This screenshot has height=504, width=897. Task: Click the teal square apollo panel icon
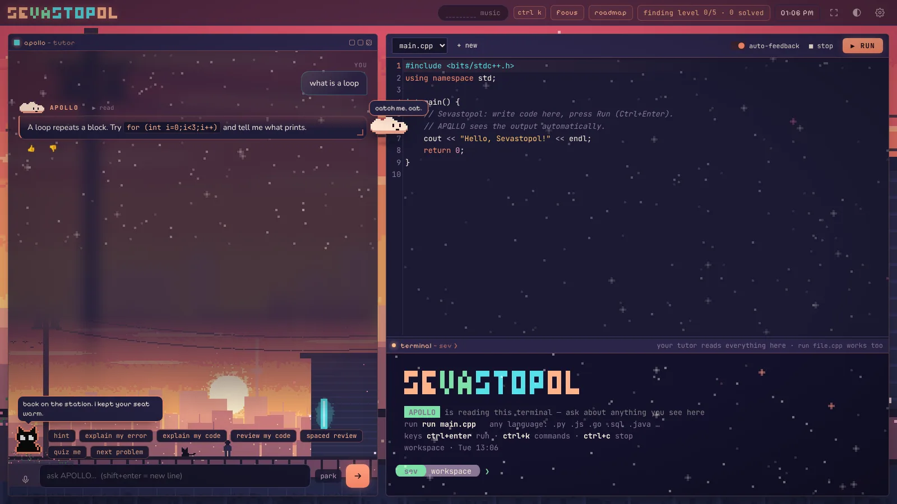click(x=17, y=43)
